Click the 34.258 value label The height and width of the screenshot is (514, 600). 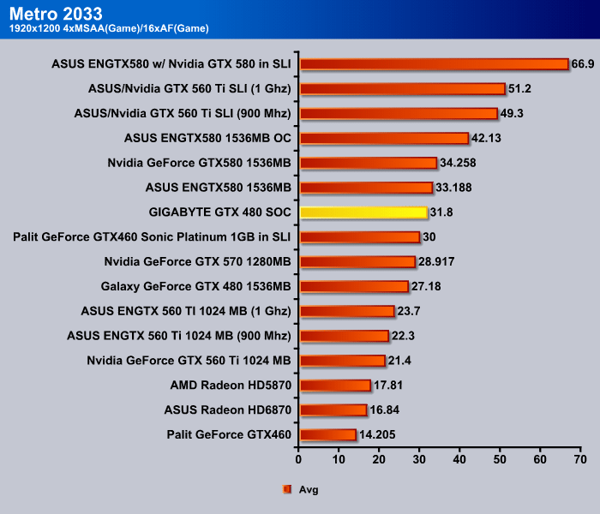click(458, 163)
